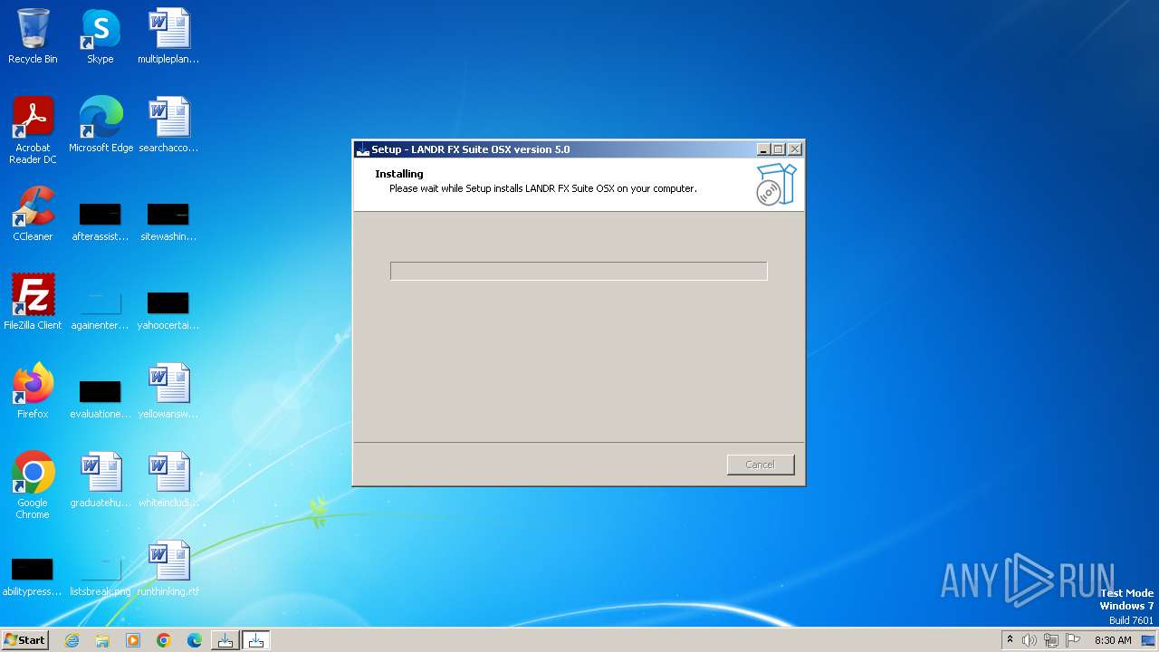The image size is (1159, 652).
Task: Open the volume speaker tray icon
Action: [1030, 640]
